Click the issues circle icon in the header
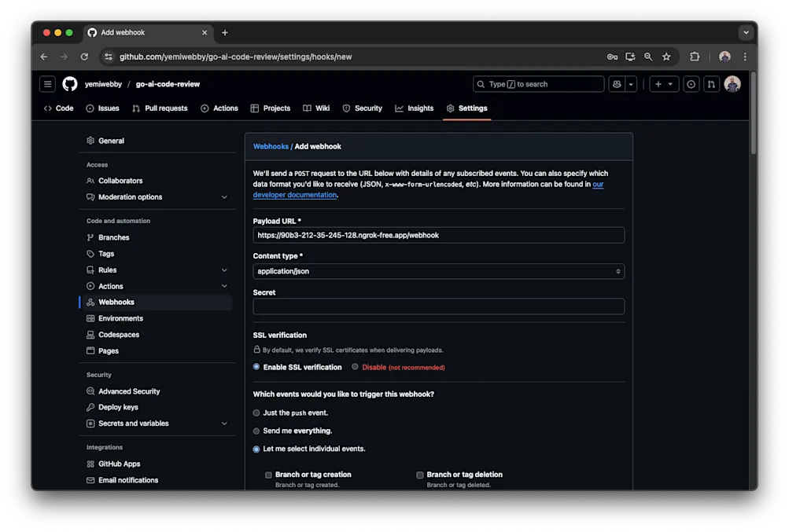 tap(691, 84)
